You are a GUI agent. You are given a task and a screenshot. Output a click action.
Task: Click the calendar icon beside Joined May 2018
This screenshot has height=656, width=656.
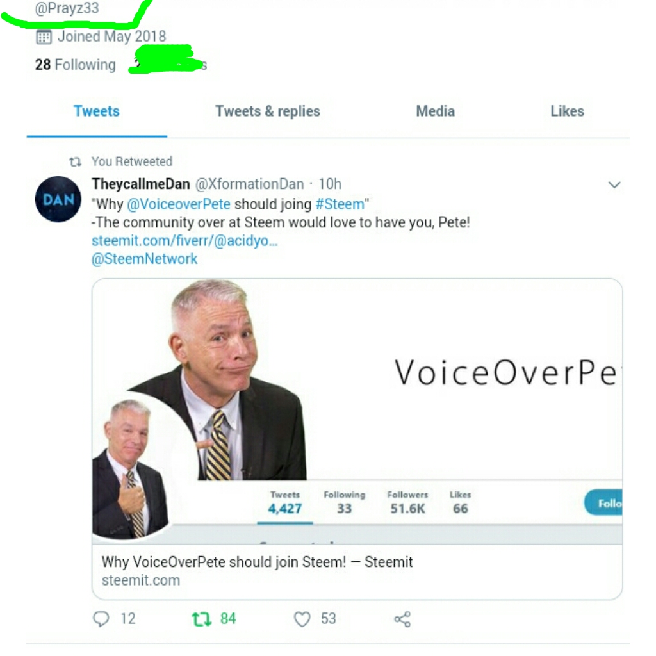pyautogui.click(x=44, y=37)
